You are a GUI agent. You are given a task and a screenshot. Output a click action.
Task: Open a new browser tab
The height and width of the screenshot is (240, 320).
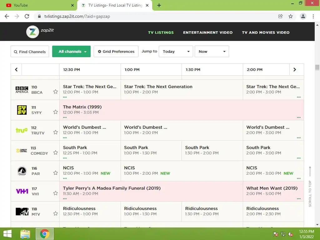[159, 5]
